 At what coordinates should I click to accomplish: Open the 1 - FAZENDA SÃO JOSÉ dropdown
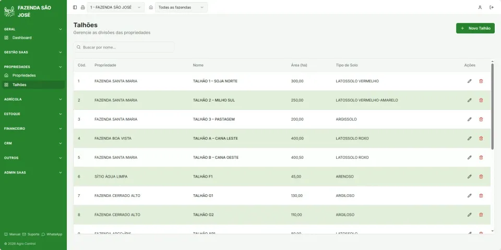[116, 7]
